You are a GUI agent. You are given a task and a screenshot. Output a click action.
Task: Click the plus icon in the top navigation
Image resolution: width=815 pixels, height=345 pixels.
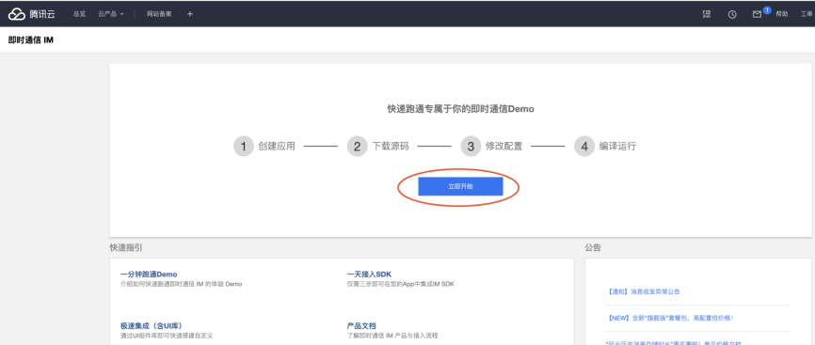tap(190, 14)
